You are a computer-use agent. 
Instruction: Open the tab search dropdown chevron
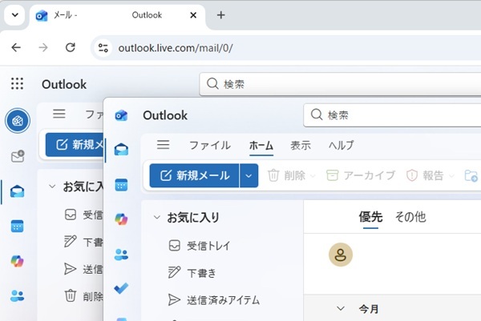click(14, 15)
